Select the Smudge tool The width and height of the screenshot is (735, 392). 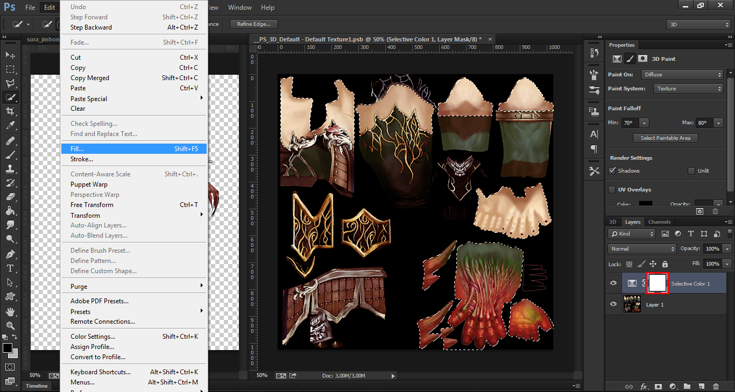pos(10,225)
